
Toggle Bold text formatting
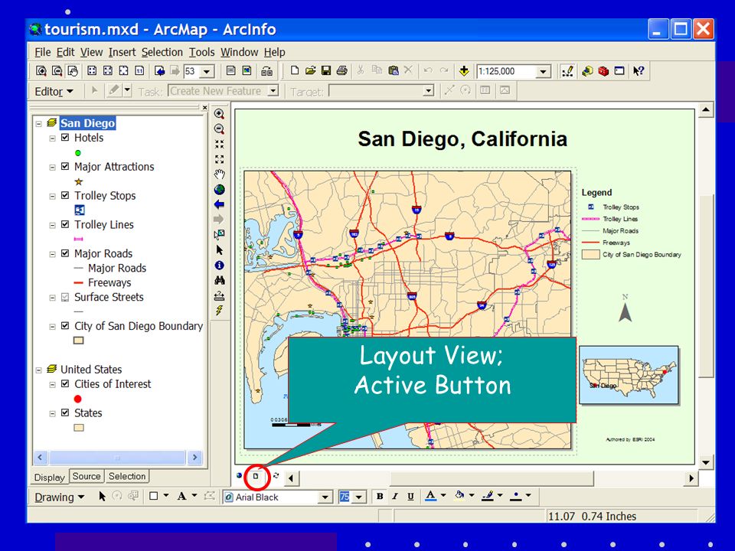[x=380, y=497]
